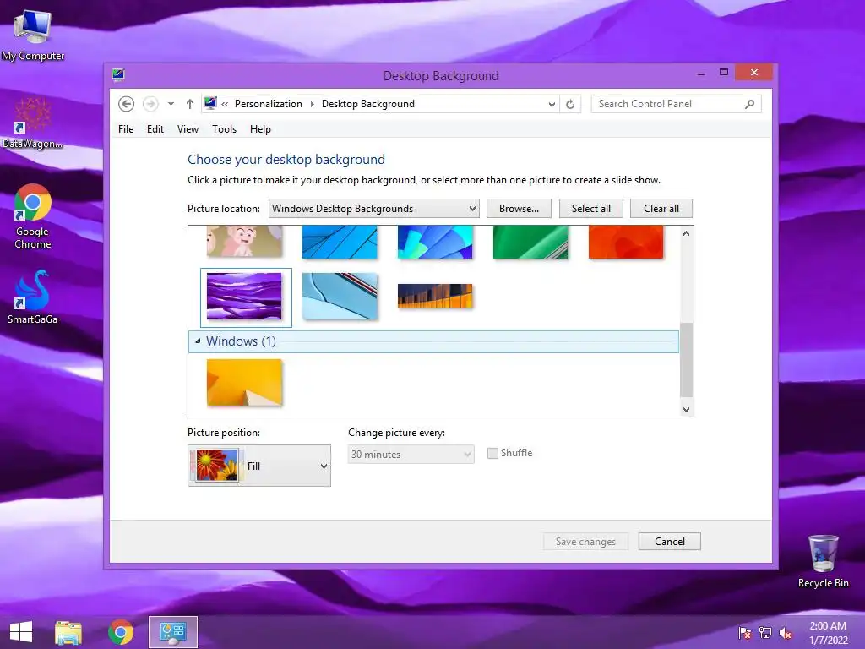The height and width of the screenshot is (649, 865).
Task: Refresh the Desktop Background page
Action: coord(570,104)
